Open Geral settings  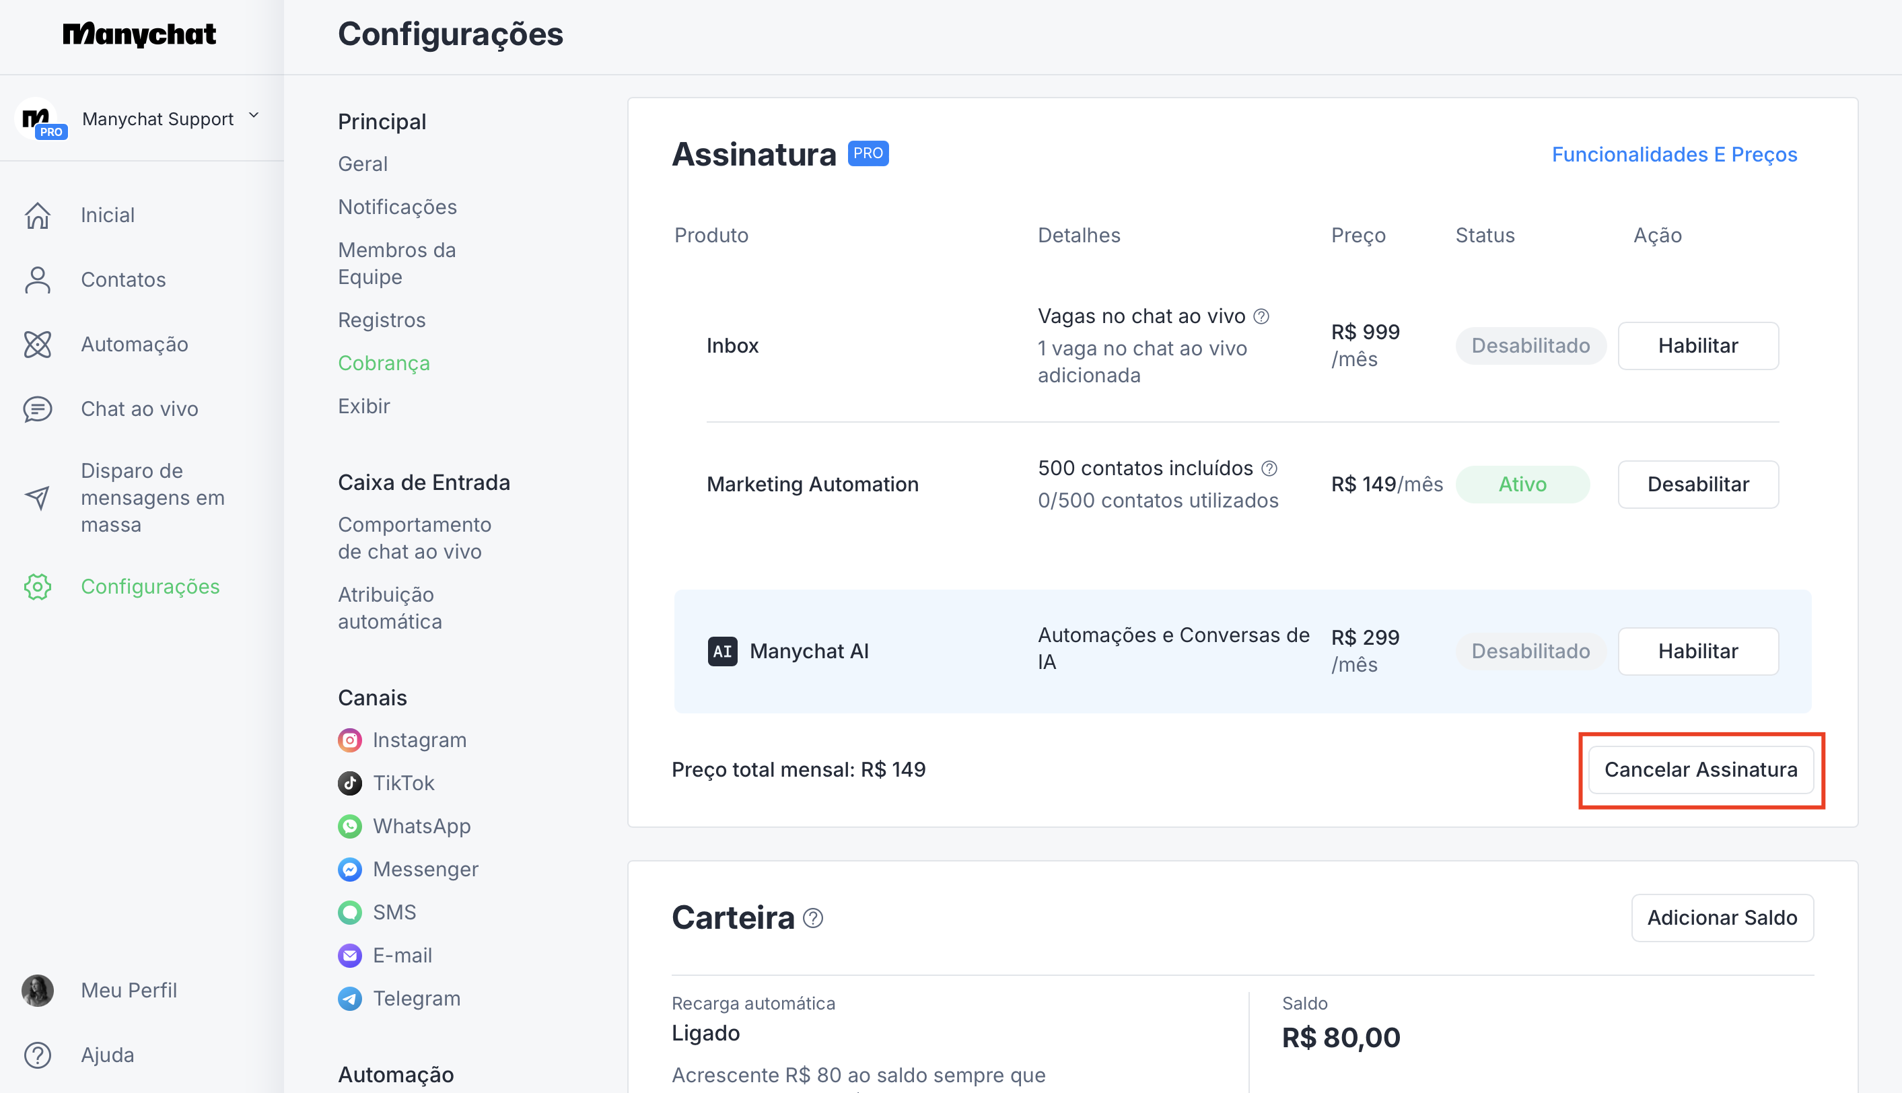(x=363, y=164)
